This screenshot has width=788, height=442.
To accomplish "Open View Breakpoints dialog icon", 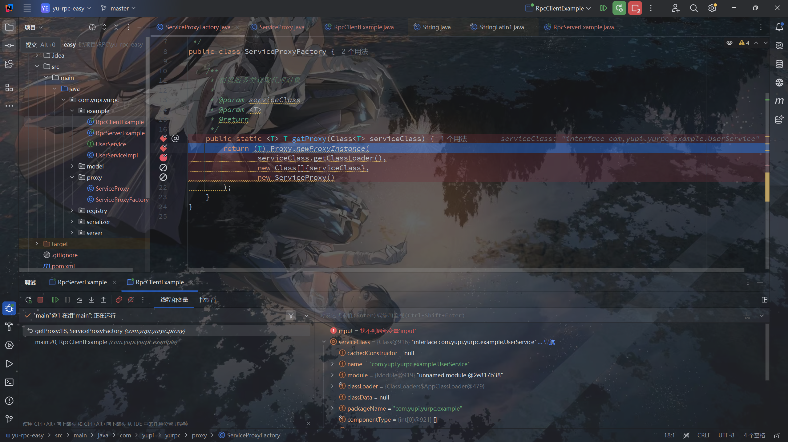I will click(x=119, y=300).
